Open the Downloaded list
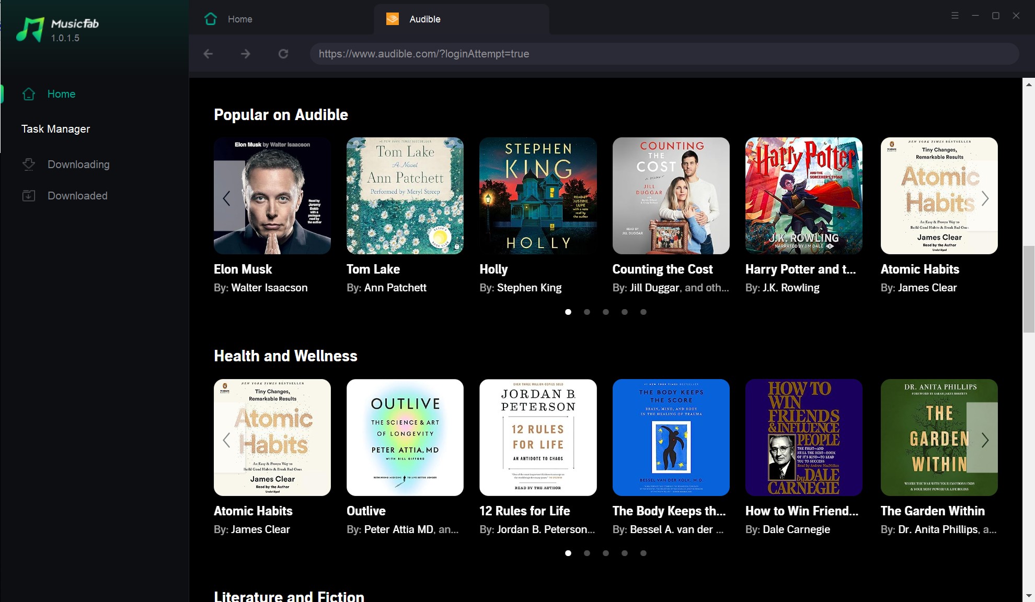The image size is (1035, 602). [77, 196]
